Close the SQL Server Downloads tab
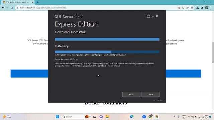This screenshot has height=120, width=214. (x=32, y=2)
